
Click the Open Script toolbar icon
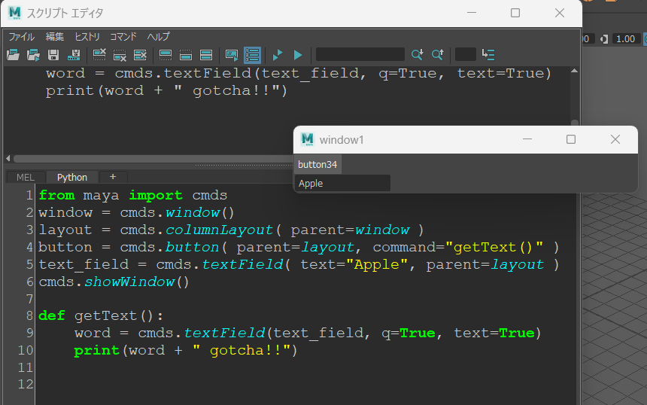pos(13,55)
